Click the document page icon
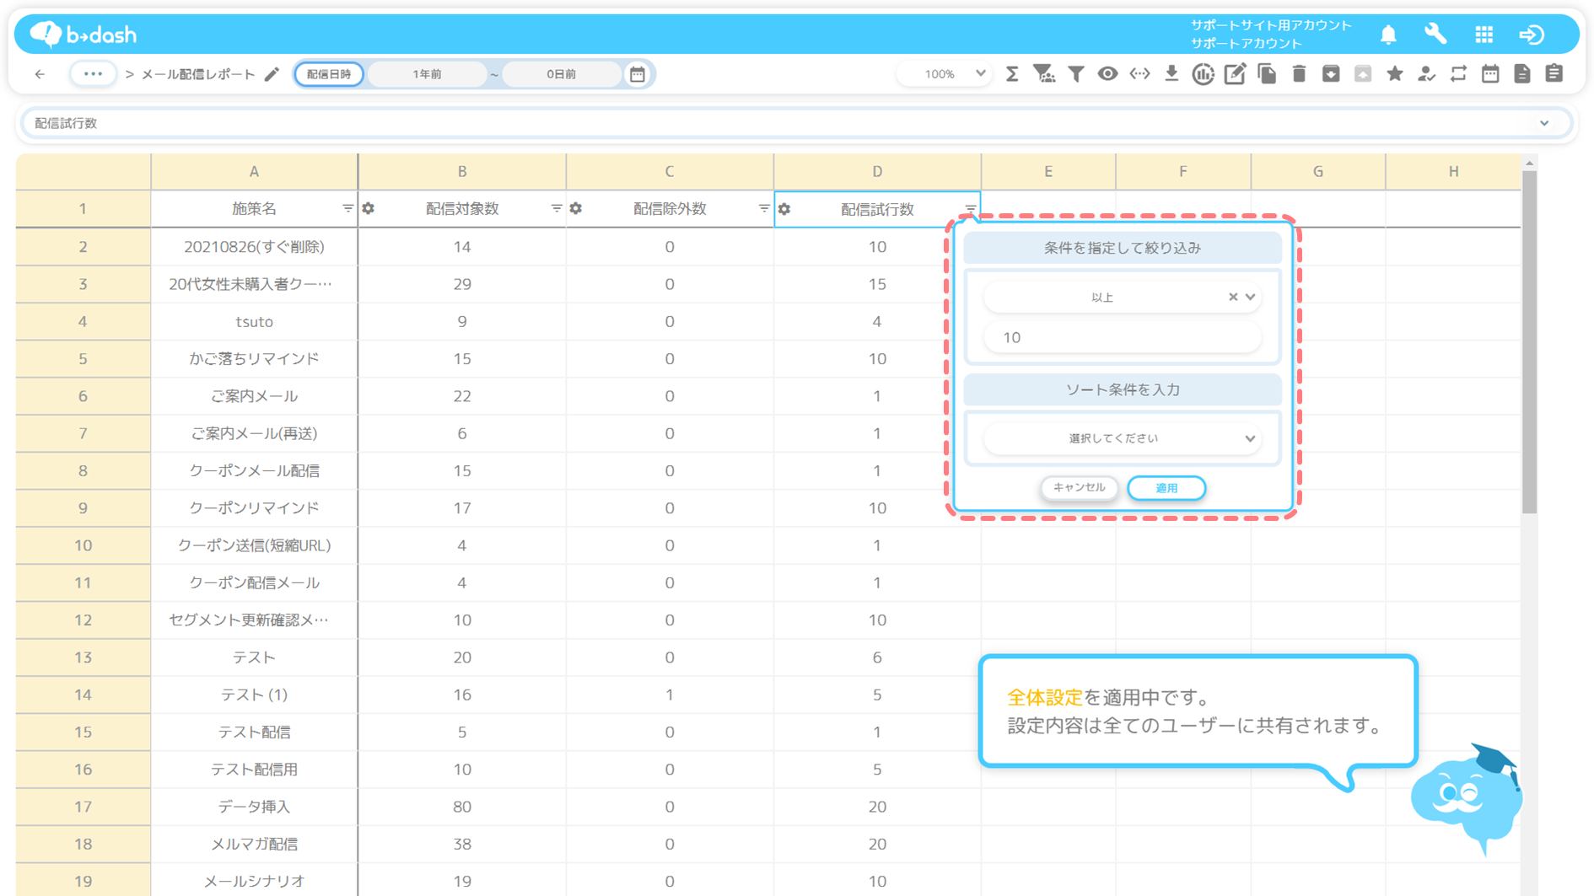 pos(1522,74)
